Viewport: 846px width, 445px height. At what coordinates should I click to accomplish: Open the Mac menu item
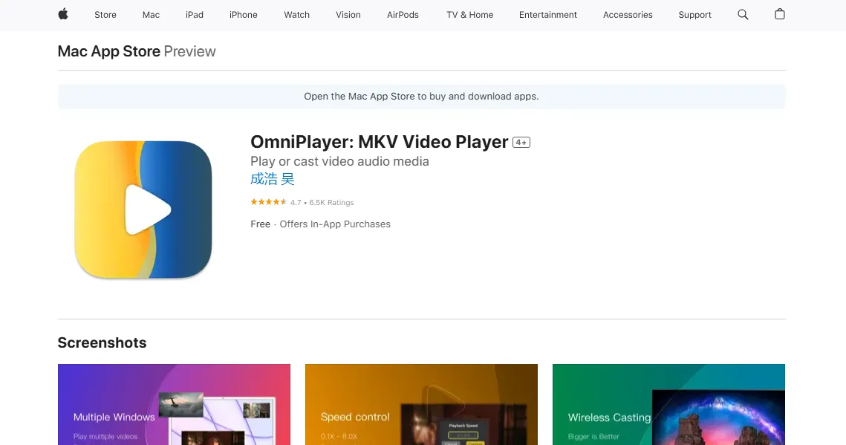(x=151, y=15)
